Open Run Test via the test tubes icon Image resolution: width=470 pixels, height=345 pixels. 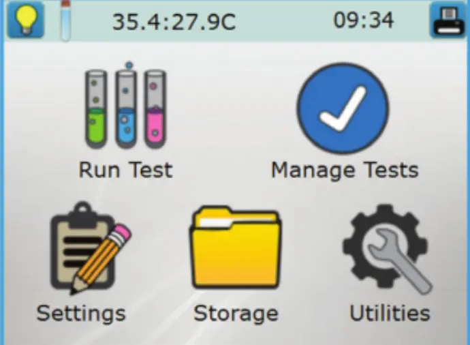pos(125,106)
